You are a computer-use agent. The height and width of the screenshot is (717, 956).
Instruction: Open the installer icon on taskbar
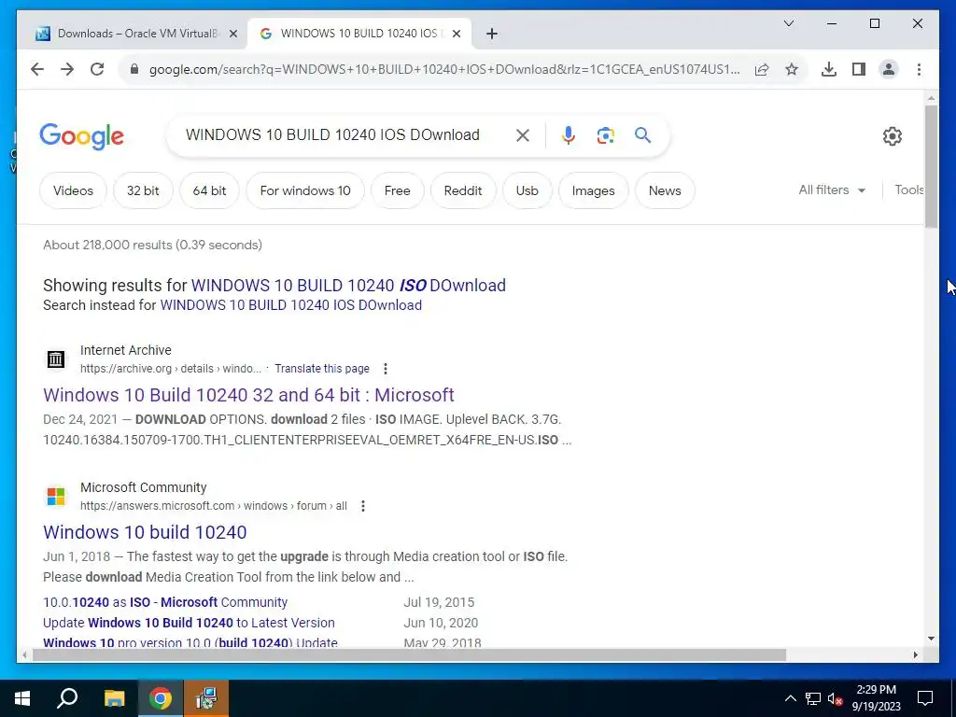(x=206, y=698)
